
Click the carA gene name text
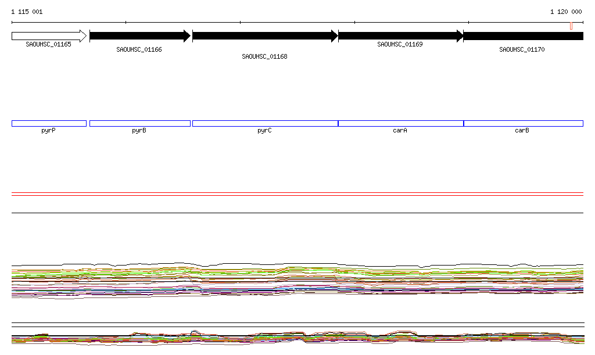click(400, 131)
